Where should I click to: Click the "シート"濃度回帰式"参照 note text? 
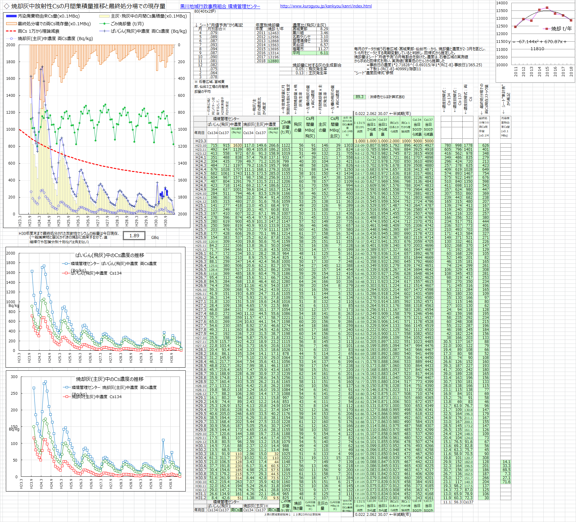pos(374,73)
